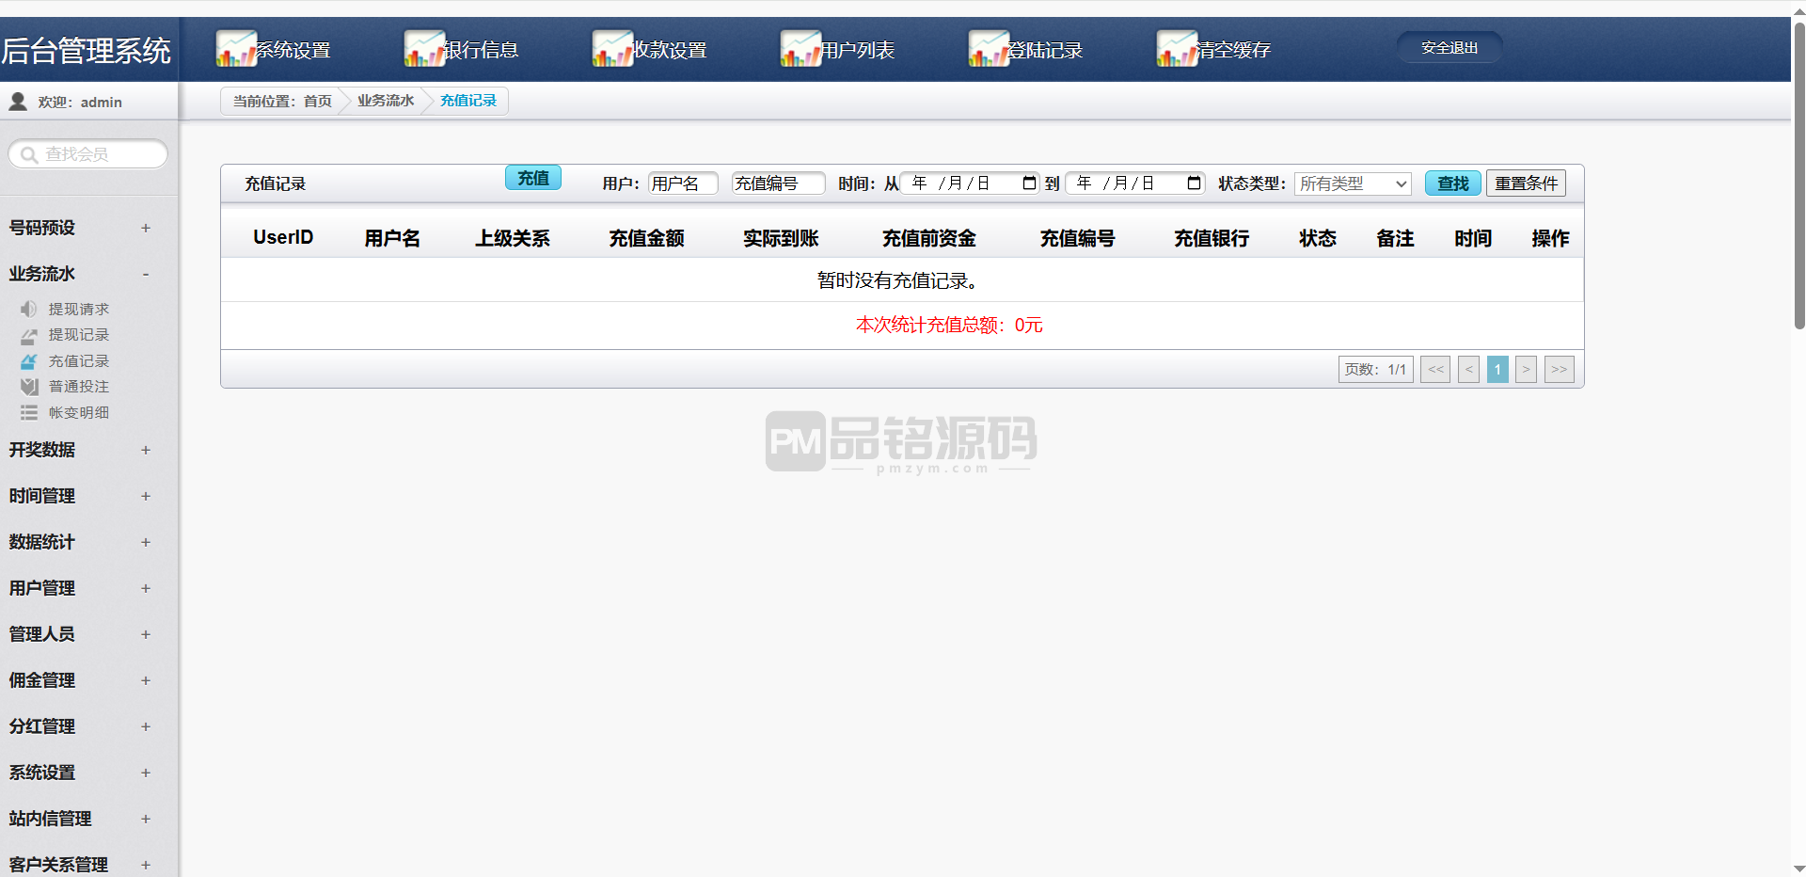1806x877 pixels.
Task: Open 登陆记录 chart icon in top bar
Action: tap(989, 49)
